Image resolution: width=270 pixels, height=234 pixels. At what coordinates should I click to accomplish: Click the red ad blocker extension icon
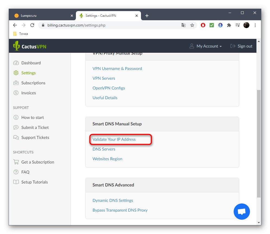tap(203, 25)
